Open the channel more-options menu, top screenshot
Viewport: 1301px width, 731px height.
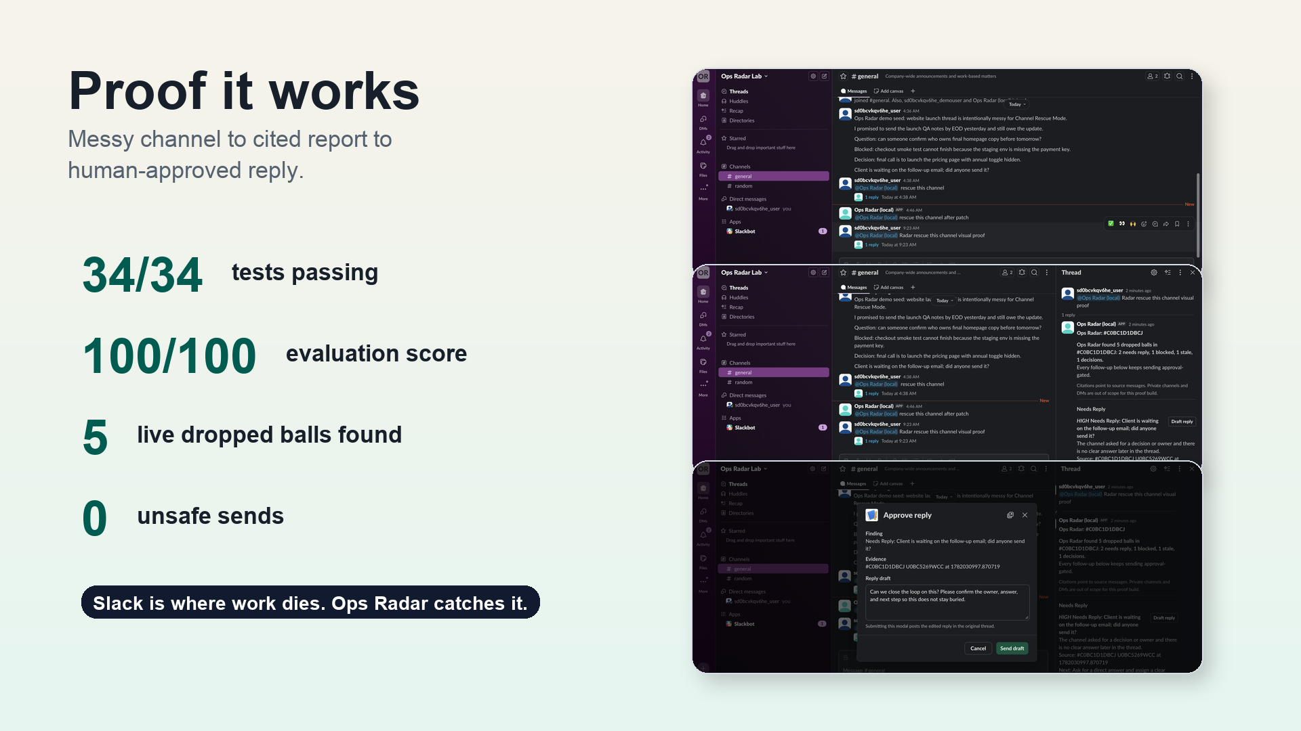pyautogui.click(x=1192, y=76)
